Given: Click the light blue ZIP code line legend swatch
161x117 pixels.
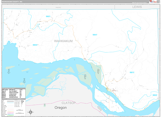Looking at the screenshot, I should 10,103.
